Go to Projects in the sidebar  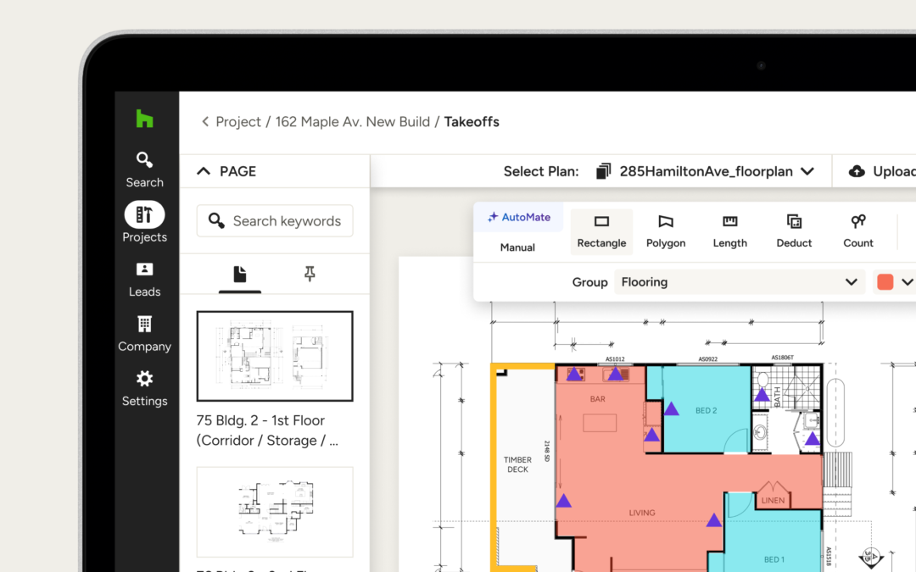tap(144, 222)
